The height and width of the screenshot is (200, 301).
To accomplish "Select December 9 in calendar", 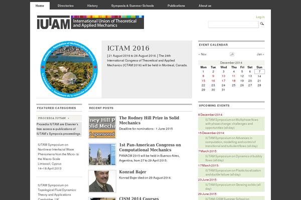I will (213, 76).
